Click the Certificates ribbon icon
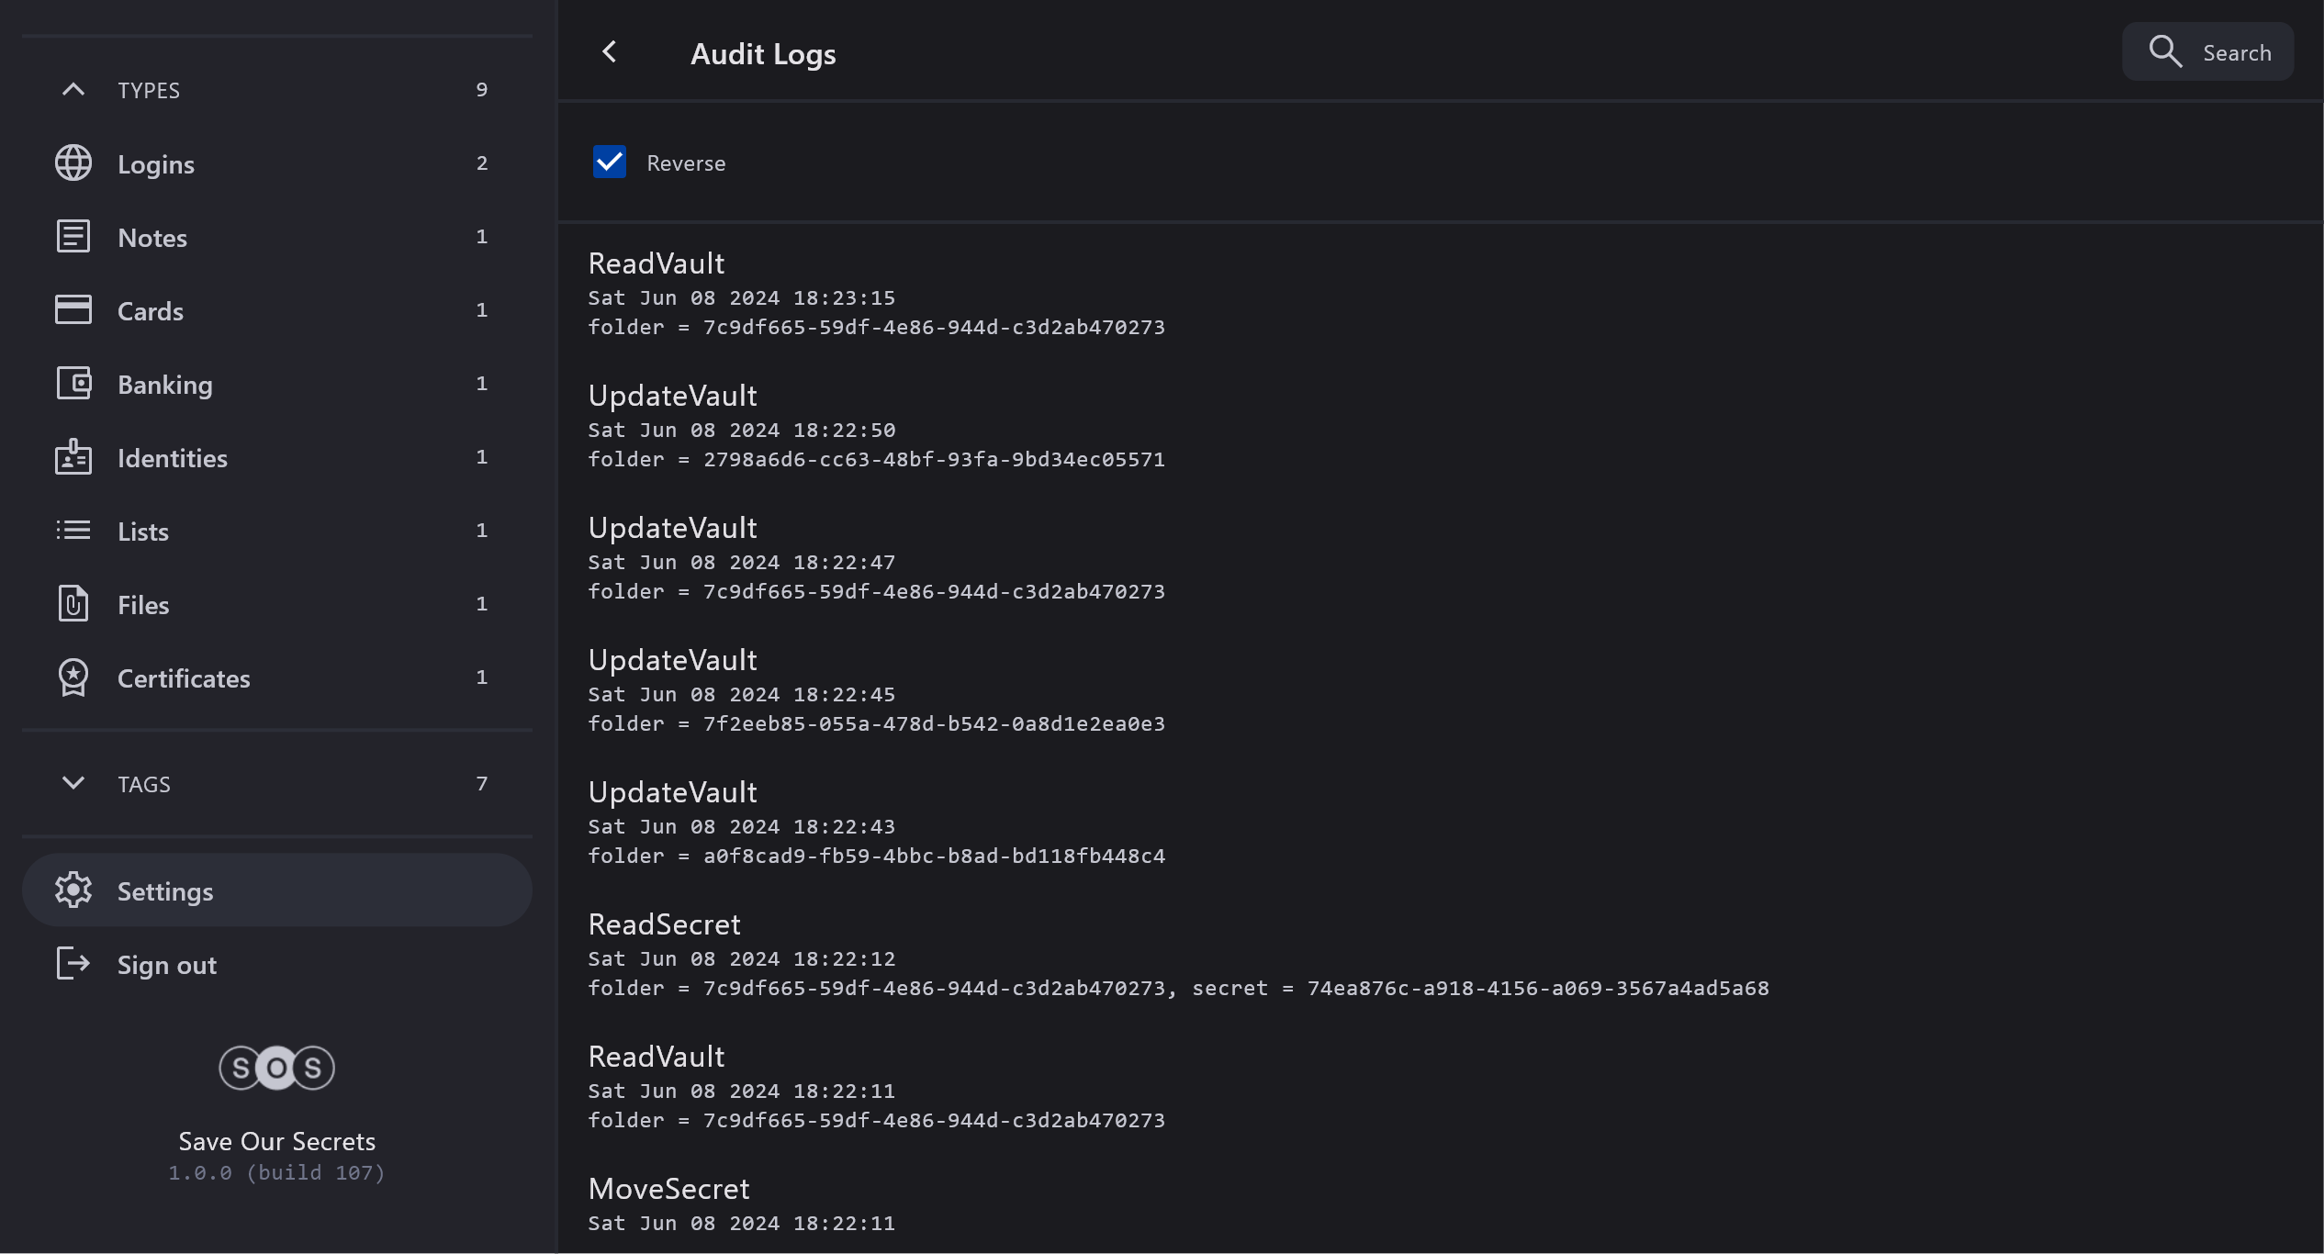Screen dimensions: 2324x1254 [73, 677]
